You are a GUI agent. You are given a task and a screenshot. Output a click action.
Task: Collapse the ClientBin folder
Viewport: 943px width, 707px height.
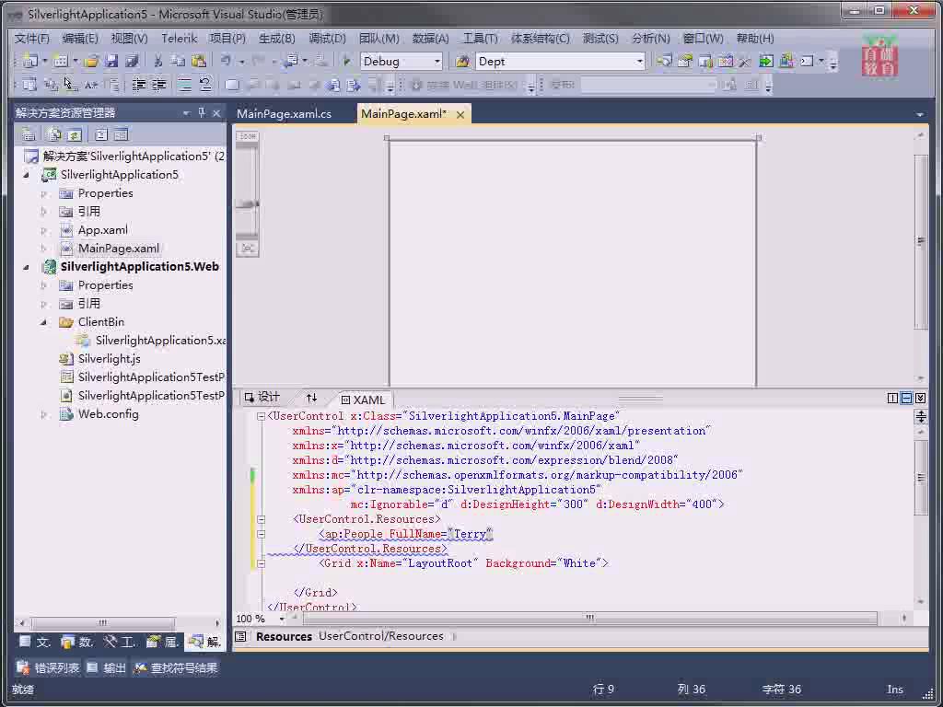[x=43, y=322]
